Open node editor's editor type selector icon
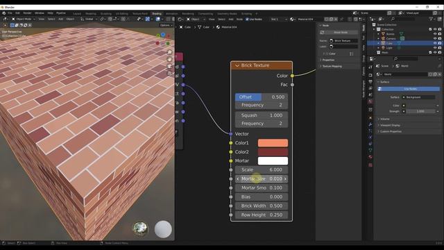Viewport: 444px width, 250px height. coord(180,19)
